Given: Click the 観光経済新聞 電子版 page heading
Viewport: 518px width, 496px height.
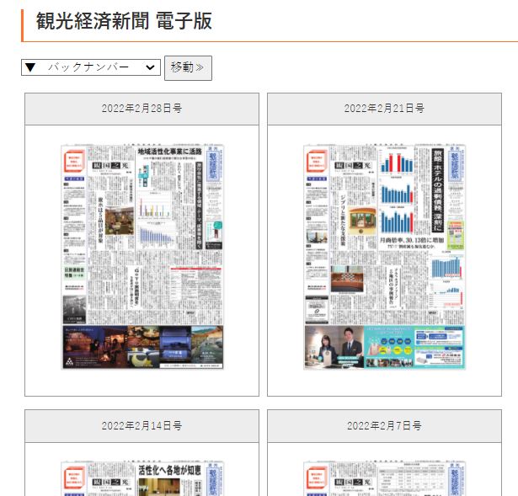Looking at the screenshot, I should (124, 21).
